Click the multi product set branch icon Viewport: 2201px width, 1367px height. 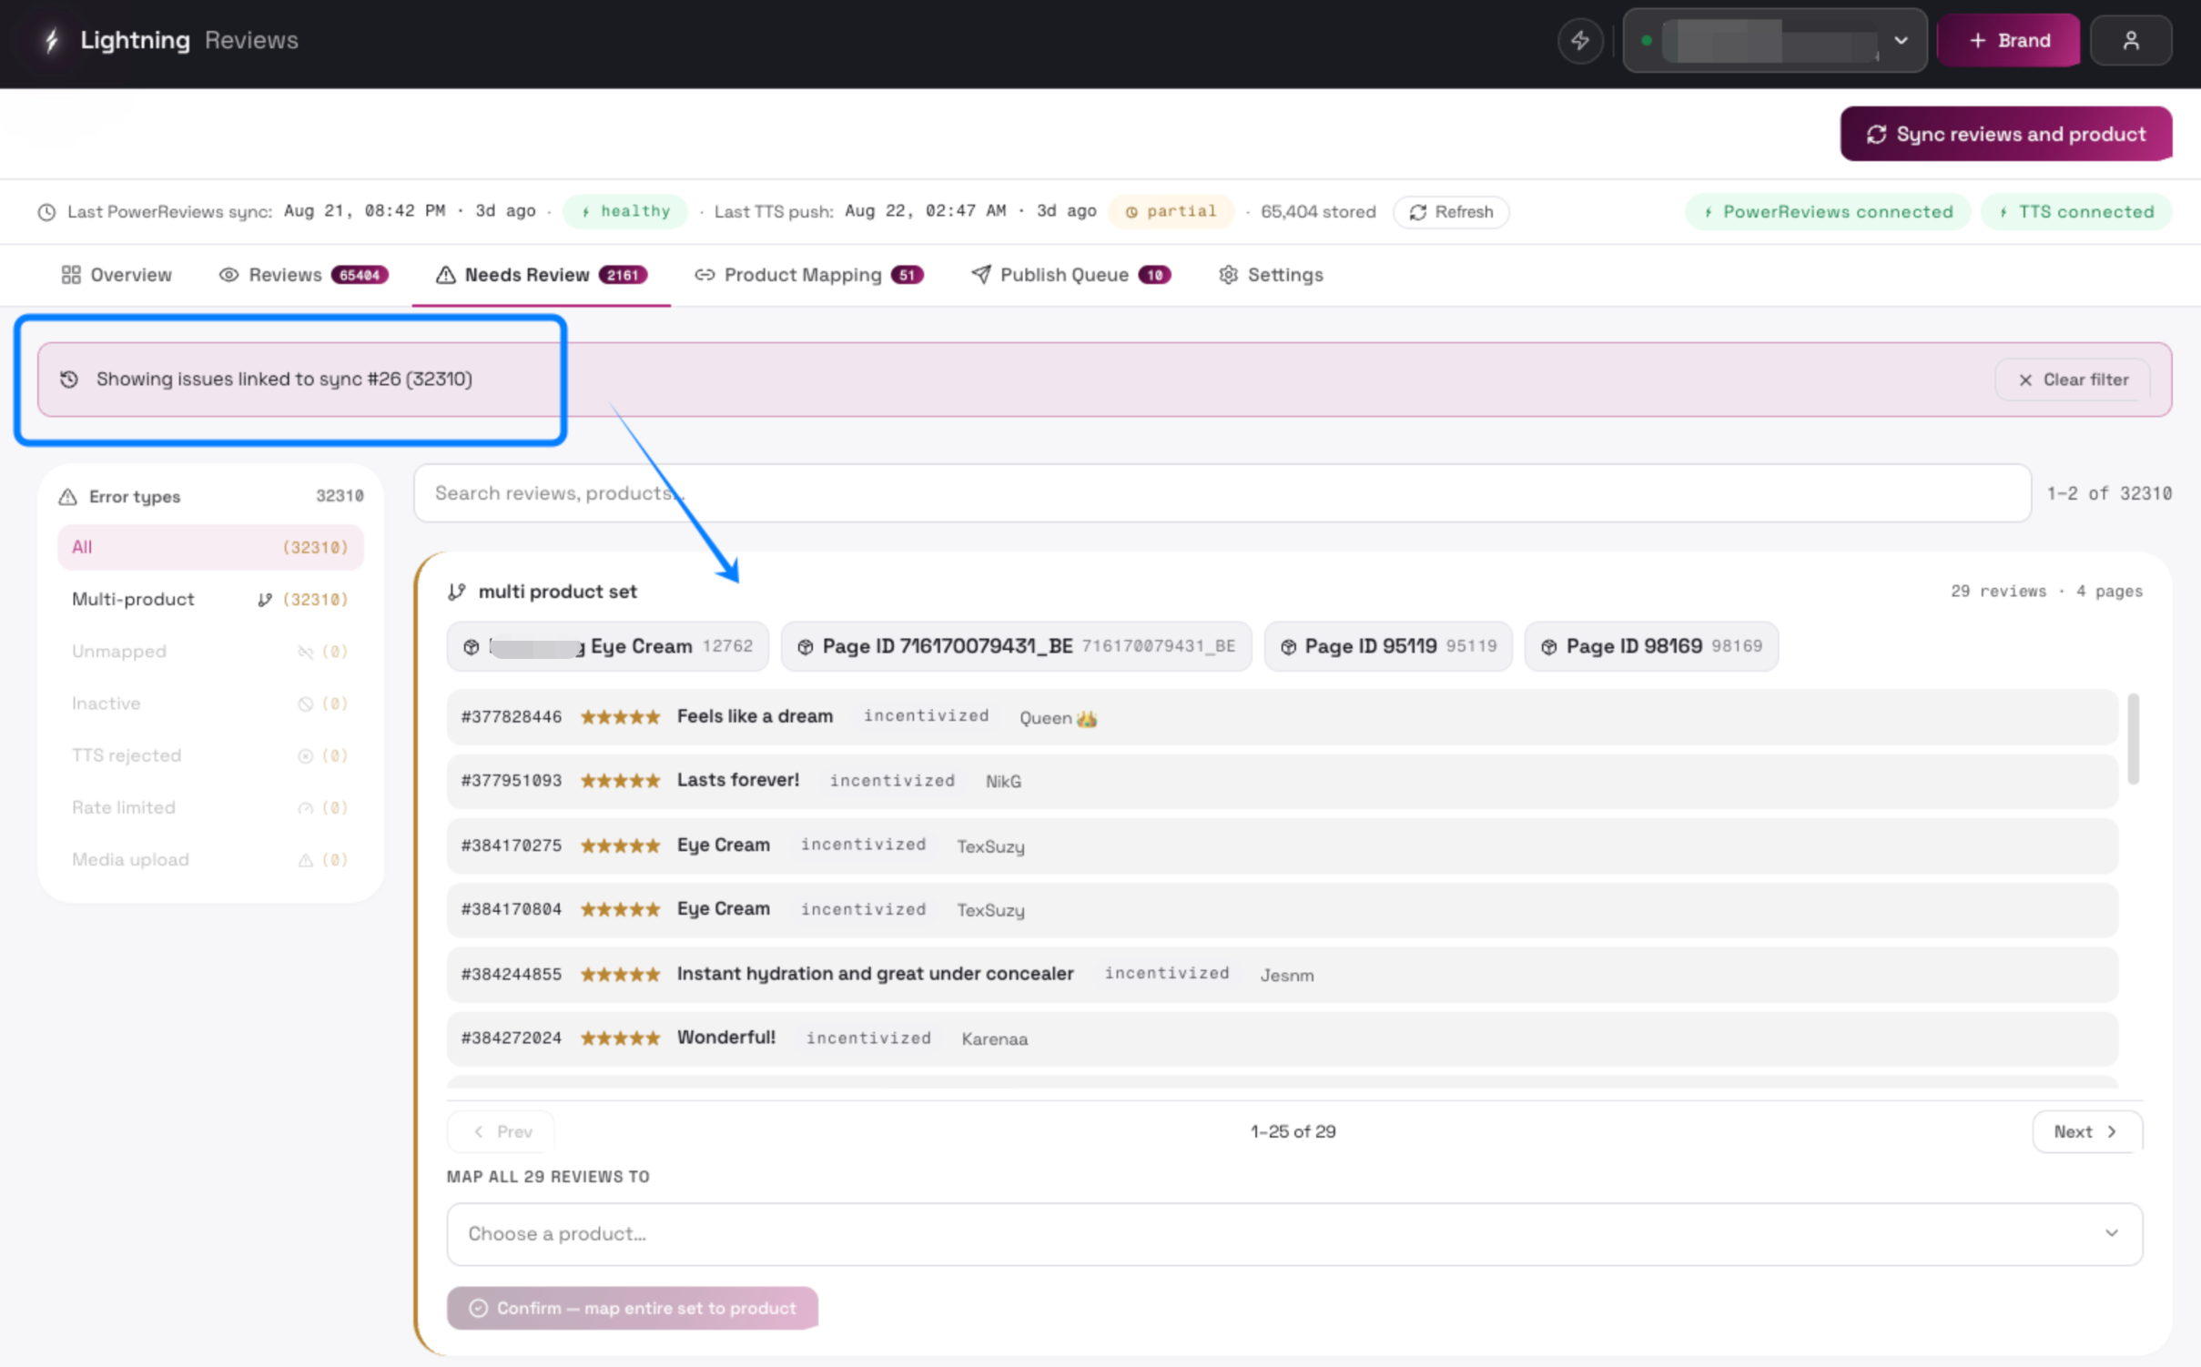tap(457, 592)
